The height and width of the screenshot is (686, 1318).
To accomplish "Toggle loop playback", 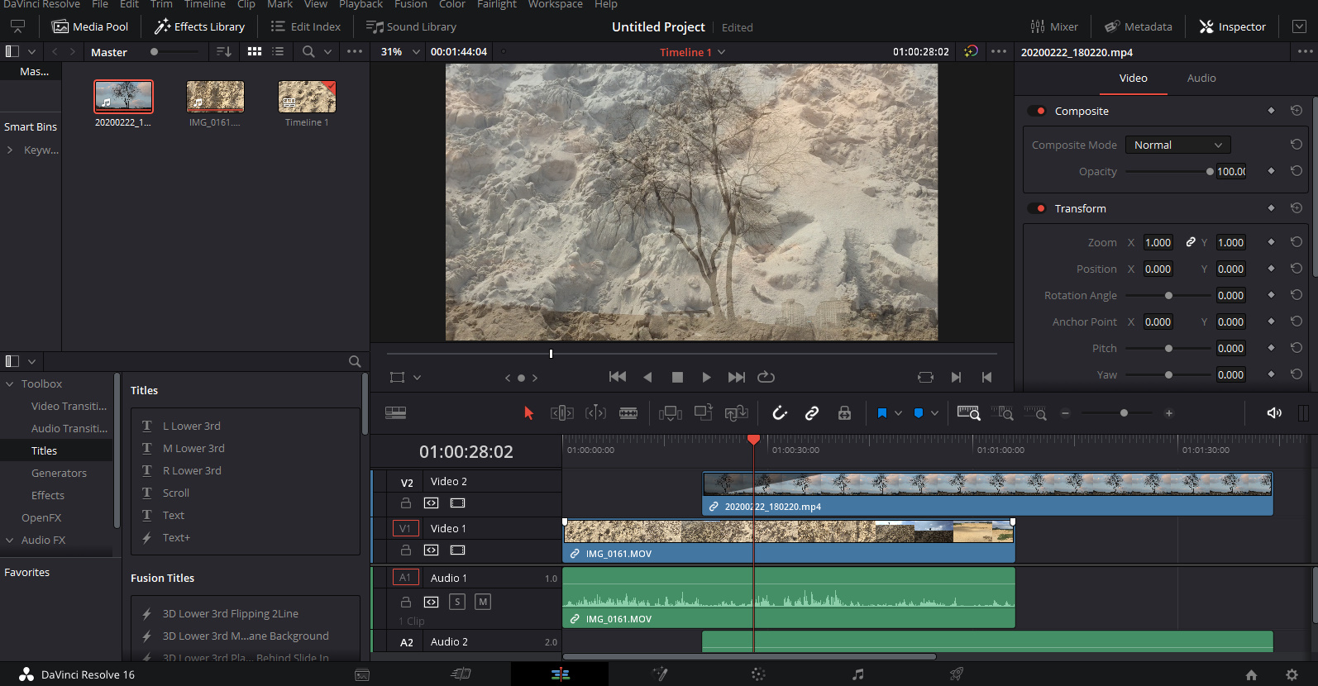I will pyautogui.click(x=766, y=377).
